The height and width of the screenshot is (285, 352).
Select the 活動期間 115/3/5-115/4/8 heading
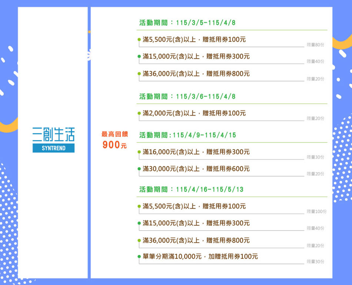tap(187, 23)
